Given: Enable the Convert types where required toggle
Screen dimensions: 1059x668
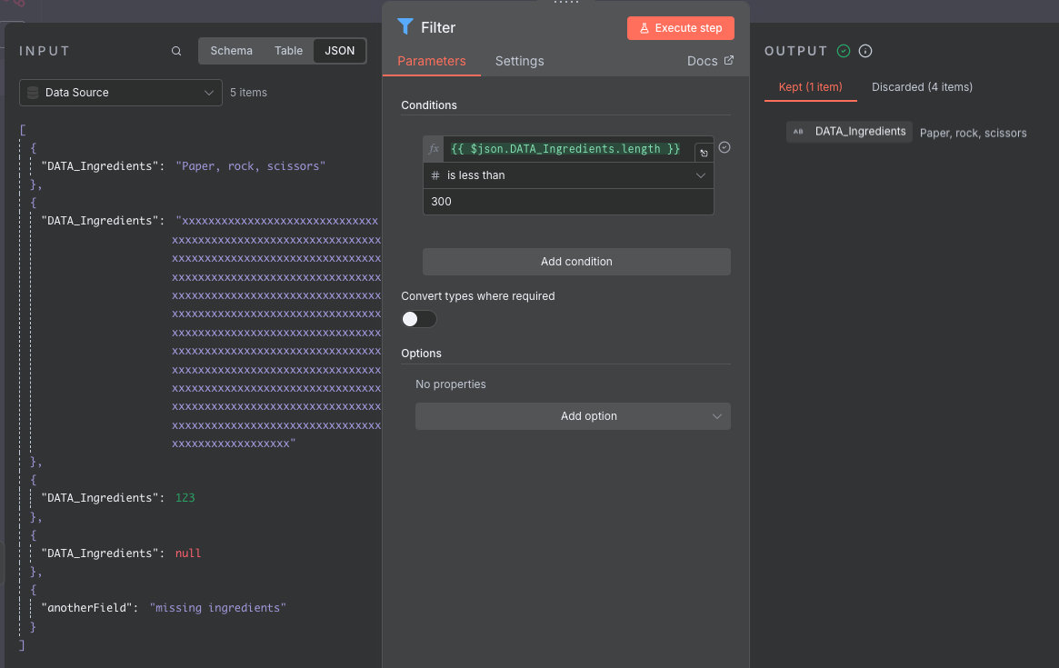Looking at the screenshot, I should 419,319.
